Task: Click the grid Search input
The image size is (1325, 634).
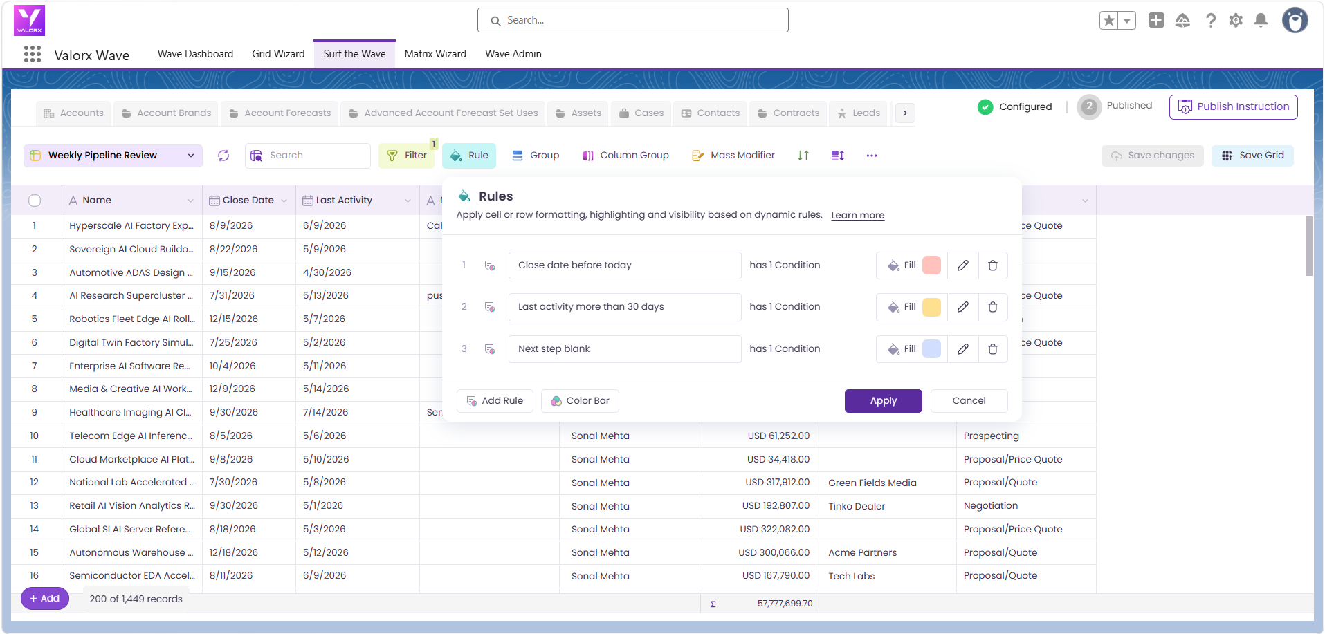Action: (308, 156)
